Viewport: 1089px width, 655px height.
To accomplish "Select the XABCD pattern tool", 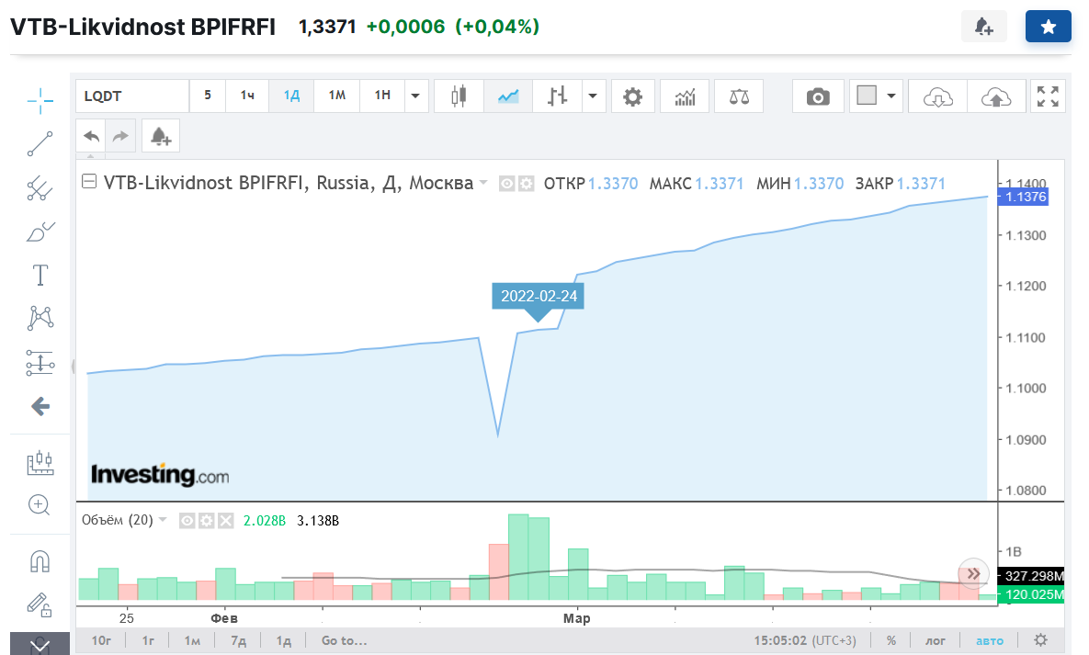I will (40, 318).
